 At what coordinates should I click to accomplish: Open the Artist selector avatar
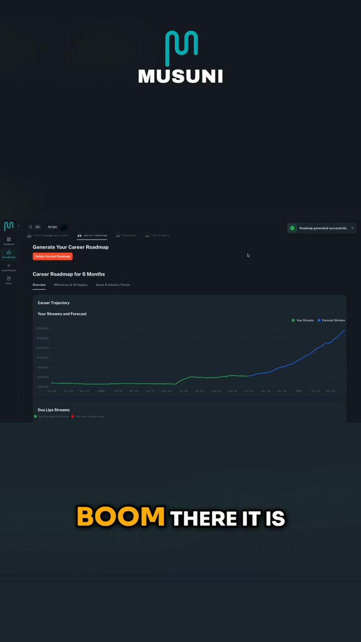(63, 227)
